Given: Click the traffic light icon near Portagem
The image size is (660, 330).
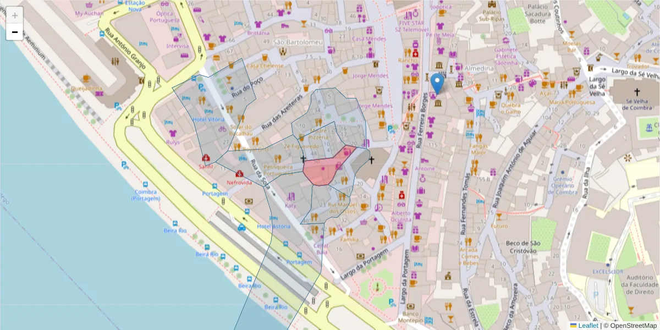Looking at the screenshot, I should click(x=223, y=201).
